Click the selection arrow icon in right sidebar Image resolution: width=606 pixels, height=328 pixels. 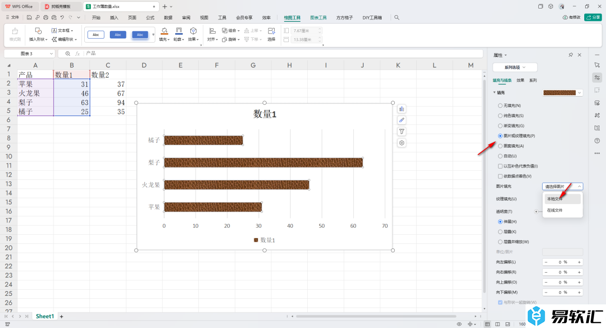tap(597, 65)
